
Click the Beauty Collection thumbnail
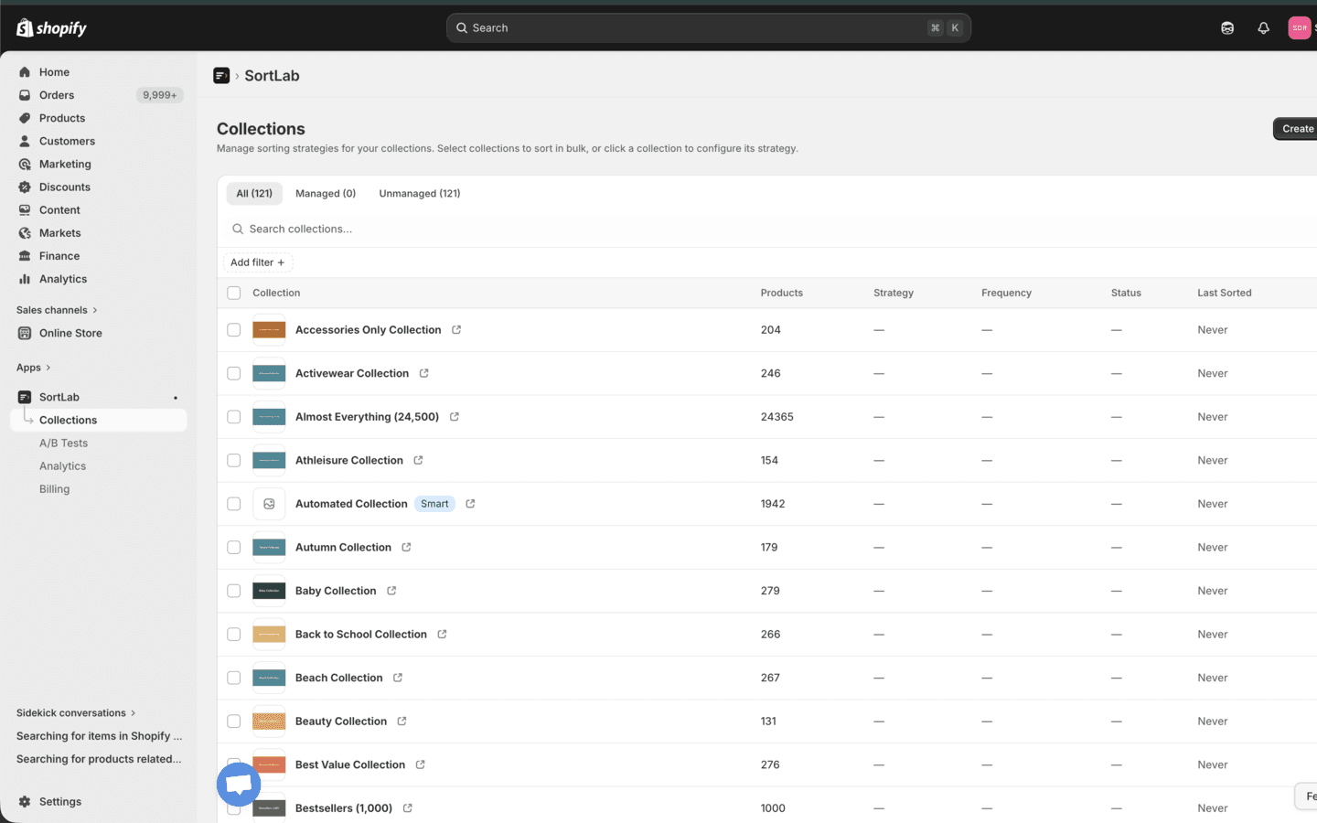(x=269, y=721)
